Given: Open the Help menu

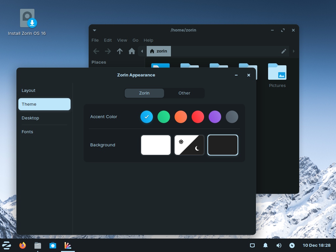Looking at the screenshot, I should click(x=148, y=40).
